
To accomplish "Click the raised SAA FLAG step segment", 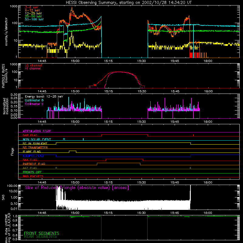I will (124, 159).
